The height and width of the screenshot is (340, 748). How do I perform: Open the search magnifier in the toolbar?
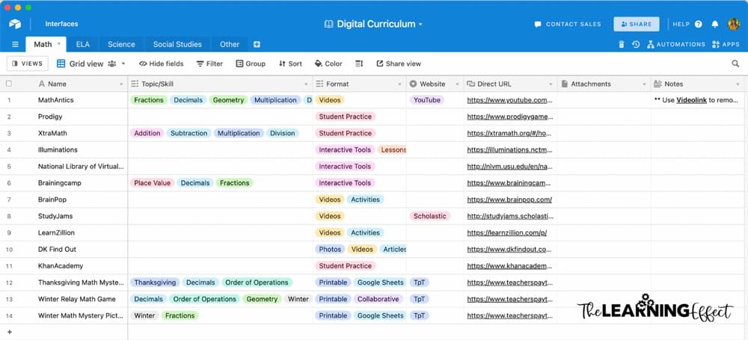point(735,64)
